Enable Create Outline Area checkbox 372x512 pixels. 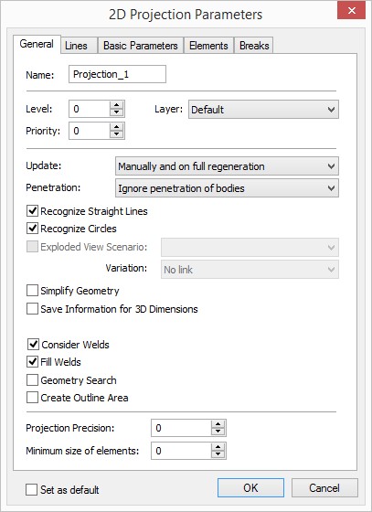click(32, 398)
